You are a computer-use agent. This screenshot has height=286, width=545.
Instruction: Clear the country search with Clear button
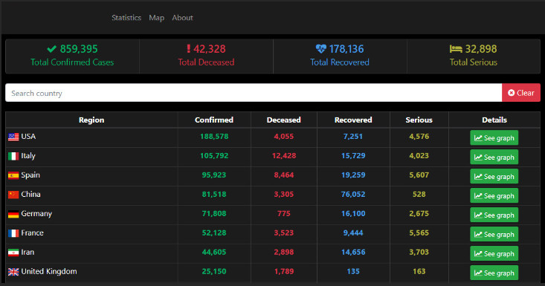(x=521, y=93)
